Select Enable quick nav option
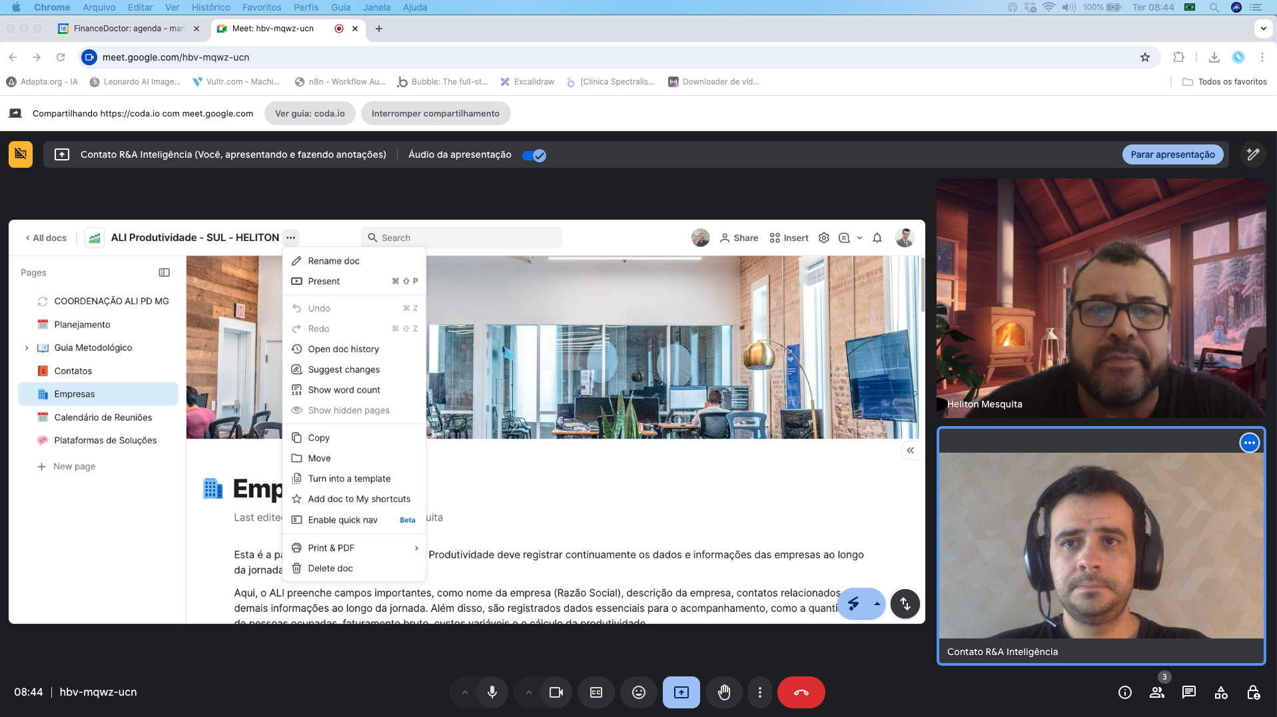 (x=354, y=520)
